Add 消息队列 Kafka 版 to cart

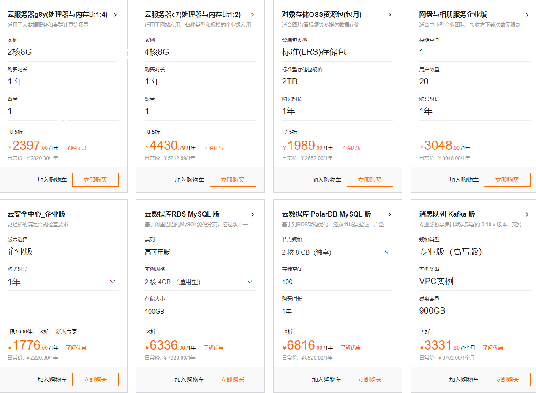[x=464, y=379]
